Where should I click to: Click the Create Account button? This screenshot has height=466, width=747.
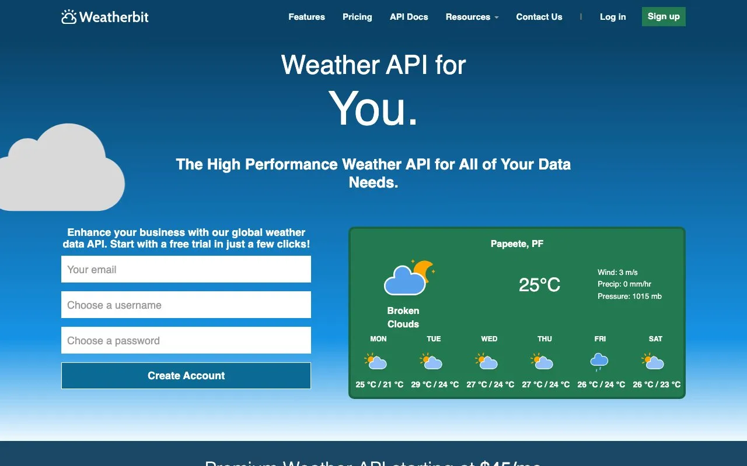pos(186,376)
